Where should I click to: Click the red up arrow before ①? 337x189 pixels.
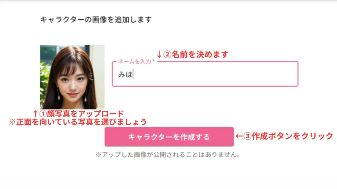[x=36, y=114]
